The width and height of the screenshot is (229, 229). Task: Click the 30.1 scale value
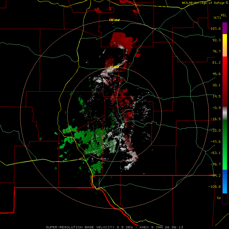coord(217,85)
